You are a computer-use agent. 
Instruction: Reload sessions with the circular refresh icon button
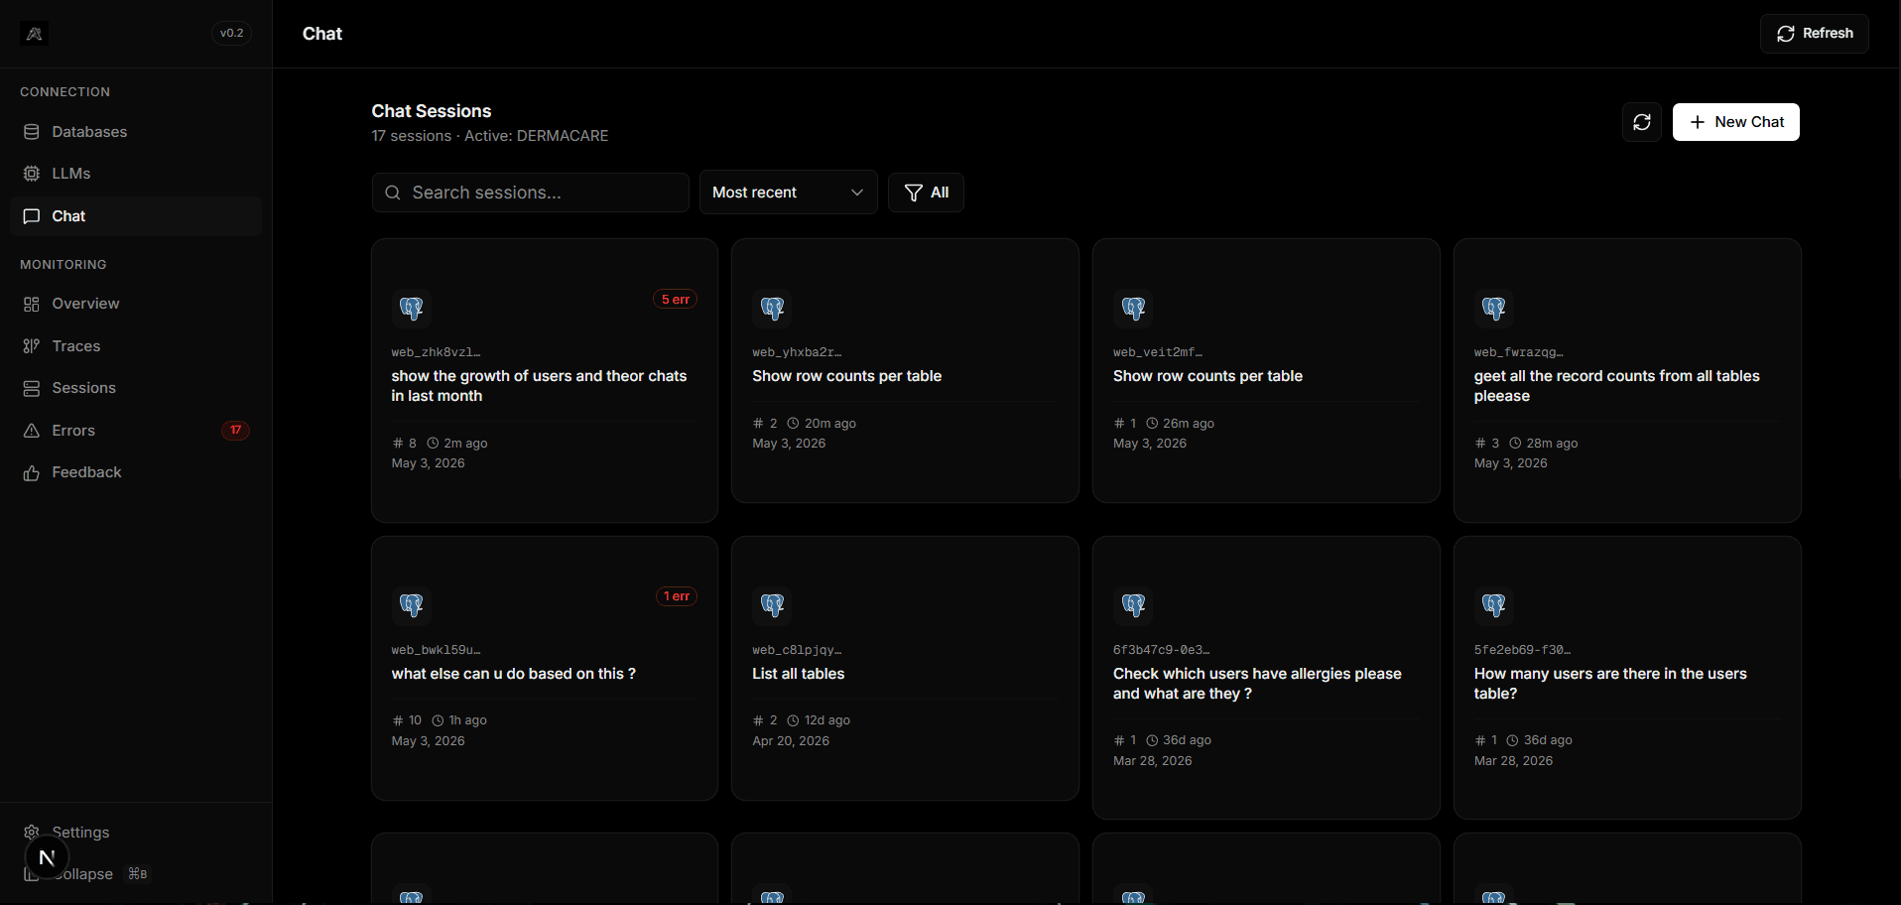[x=1642, y=122]
